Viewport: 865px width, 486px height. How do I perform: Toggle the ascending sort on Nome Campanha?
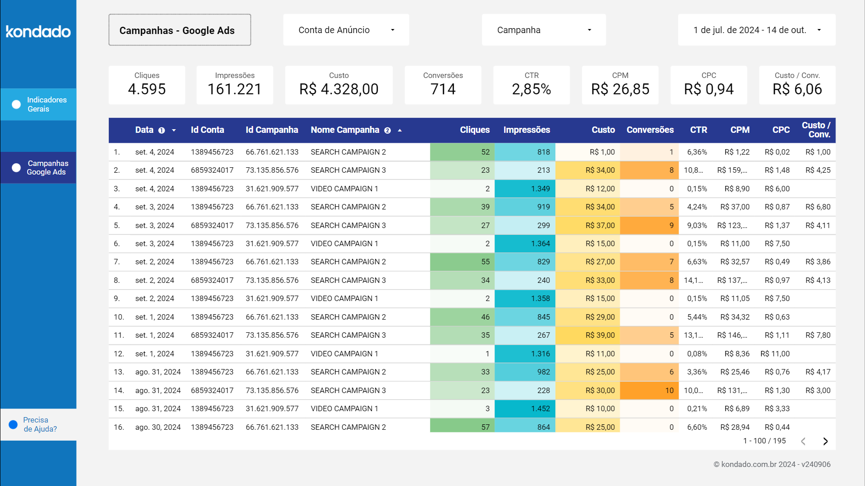399,130
